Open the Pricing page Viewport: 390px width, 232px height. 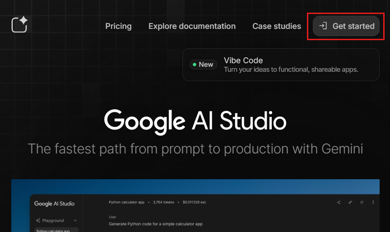coord(118,26)
